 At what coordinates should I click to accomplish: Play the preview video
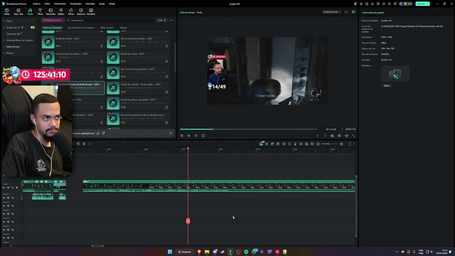[x=196, y=135]
